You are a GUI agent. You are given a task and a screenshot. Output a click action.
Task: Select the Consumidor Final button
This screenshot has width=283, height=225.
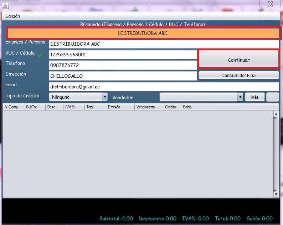(238, 75)
